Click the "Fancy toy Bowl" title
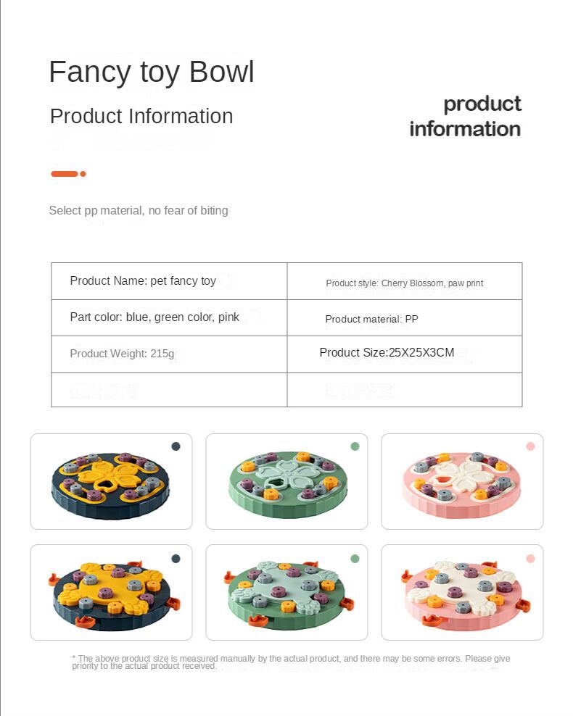This screenshot has width=573, height=716. pos(152,72)
